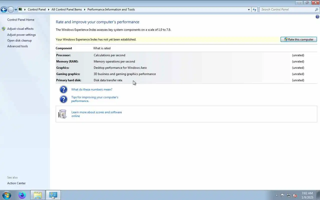Click the magnifier search icon

[316, 9]
